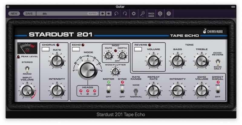This screenshot has width=242, height=125.
Task: Toggle the Echo on/off white button
Action: click(76, 49)
